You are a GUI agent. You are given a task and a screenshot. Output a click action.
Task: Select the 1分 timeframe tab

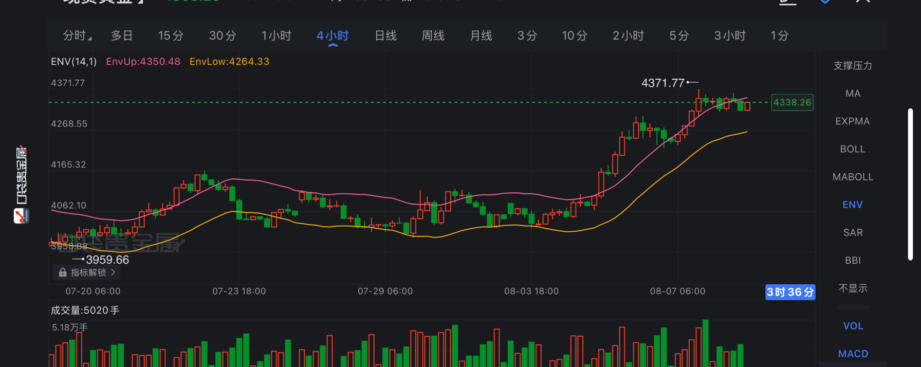pos(779,36)
